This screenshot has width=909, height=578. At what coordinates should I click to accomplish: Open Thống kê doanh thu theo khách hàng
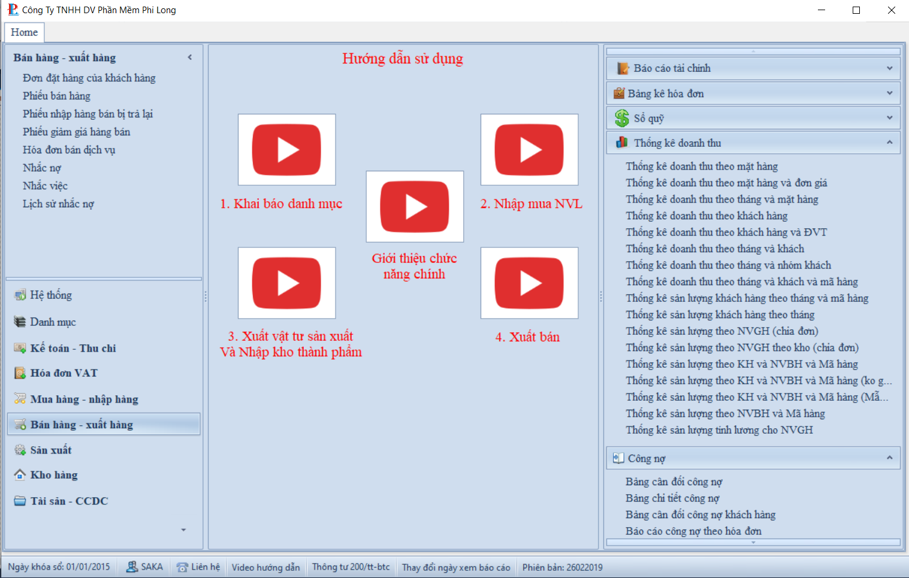(x=706, y=216)
